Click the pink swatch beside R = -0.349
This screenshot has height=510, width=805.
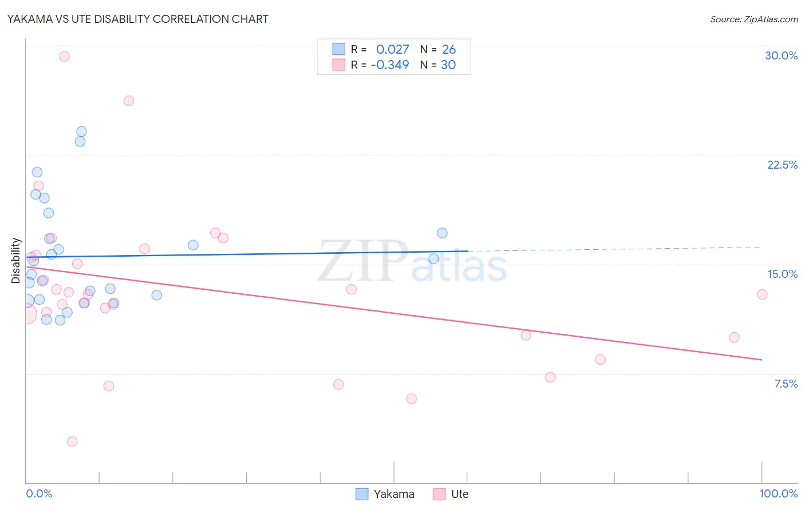(x=339, y=65)
